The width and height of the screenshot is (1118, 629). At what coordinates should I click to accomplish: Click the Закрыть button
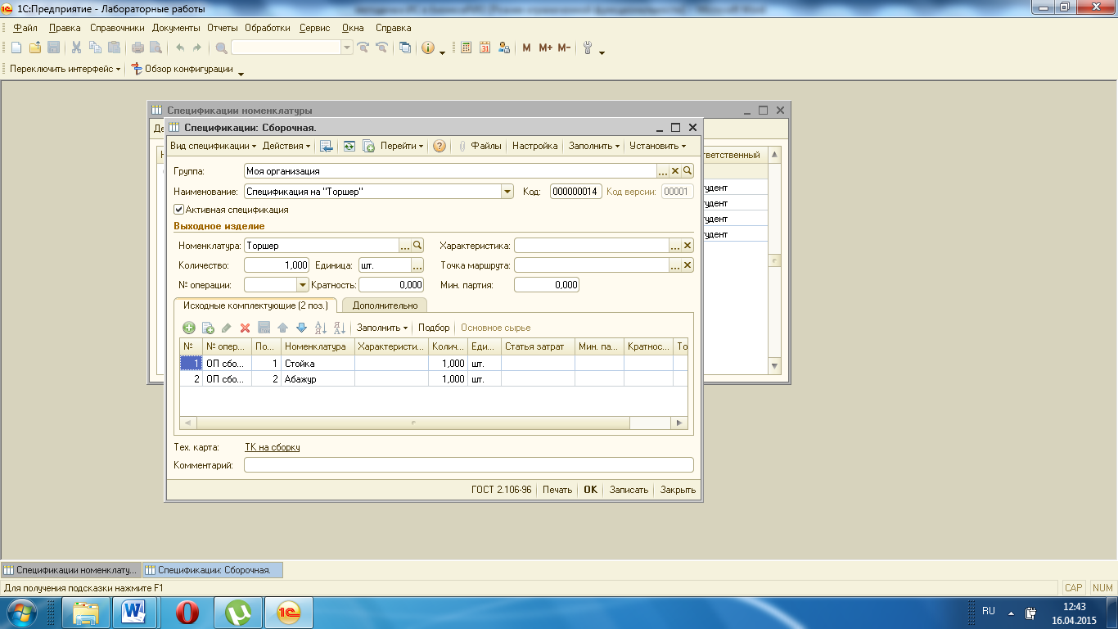coord(678,490)
